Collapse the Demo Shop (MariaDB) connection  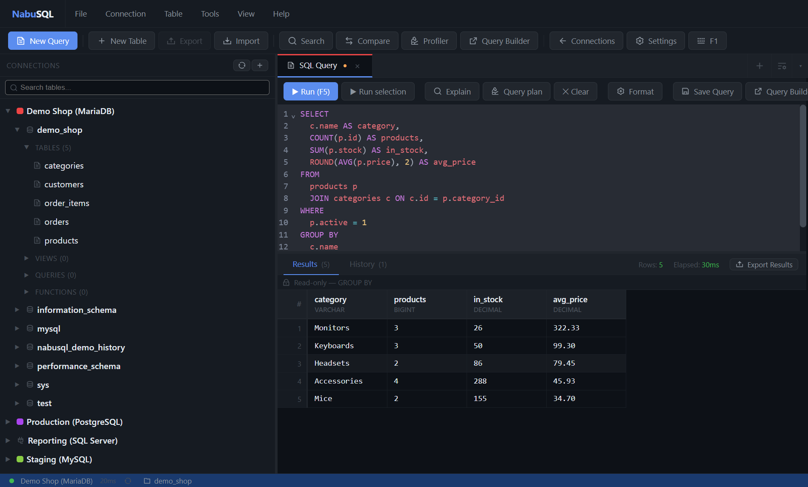8,111
